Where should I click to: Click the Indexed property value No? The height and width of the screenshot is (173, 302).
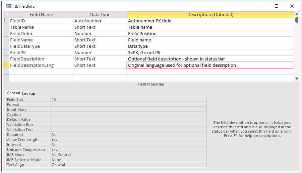tap(129, 145)
